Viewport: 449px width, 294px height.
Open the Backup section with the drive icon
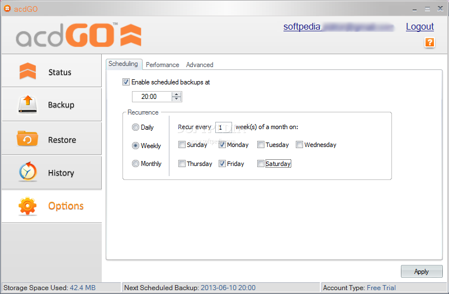51,105
